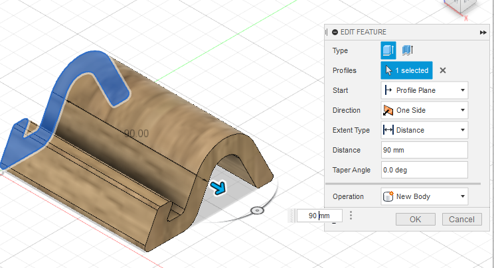Open the Operation 'New Body' dropdown
Screen dimensions: 494x268
[x=424, y=196]
